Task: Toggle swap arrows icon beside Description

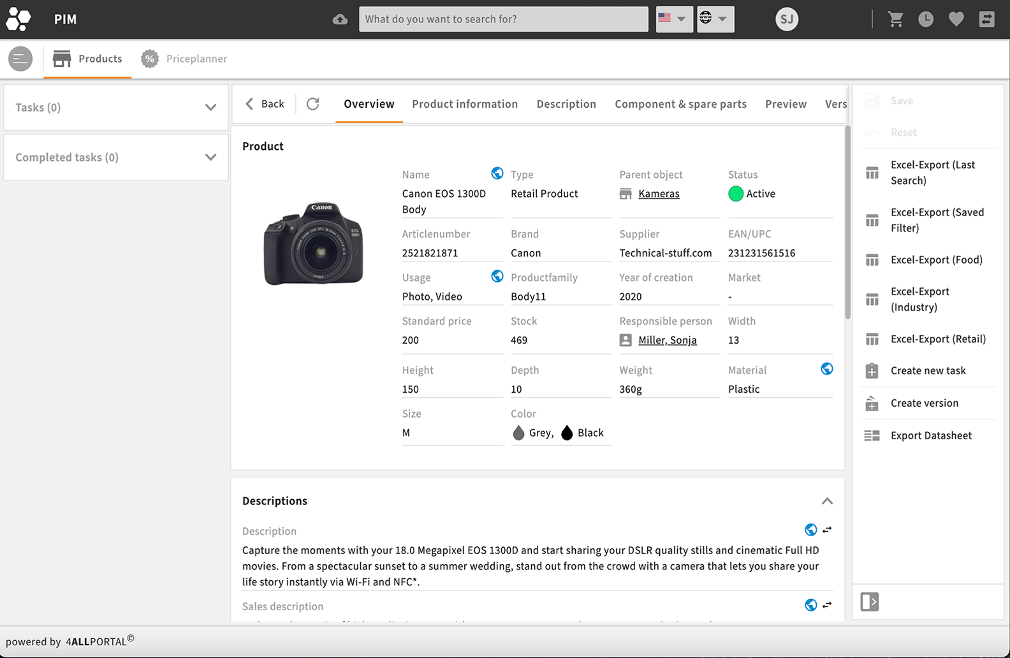Action: pos(827,530)
